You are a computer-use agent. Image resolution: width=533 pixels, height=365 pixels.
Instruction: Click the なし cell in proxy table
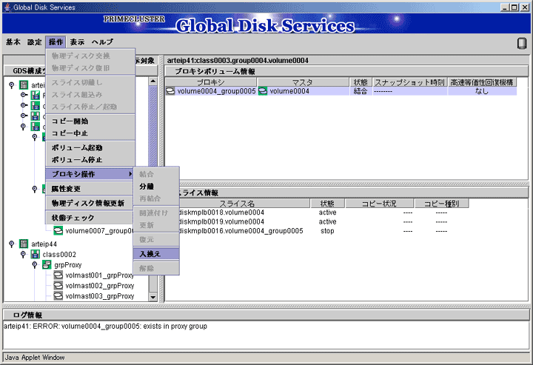click(x=482, y=91)
